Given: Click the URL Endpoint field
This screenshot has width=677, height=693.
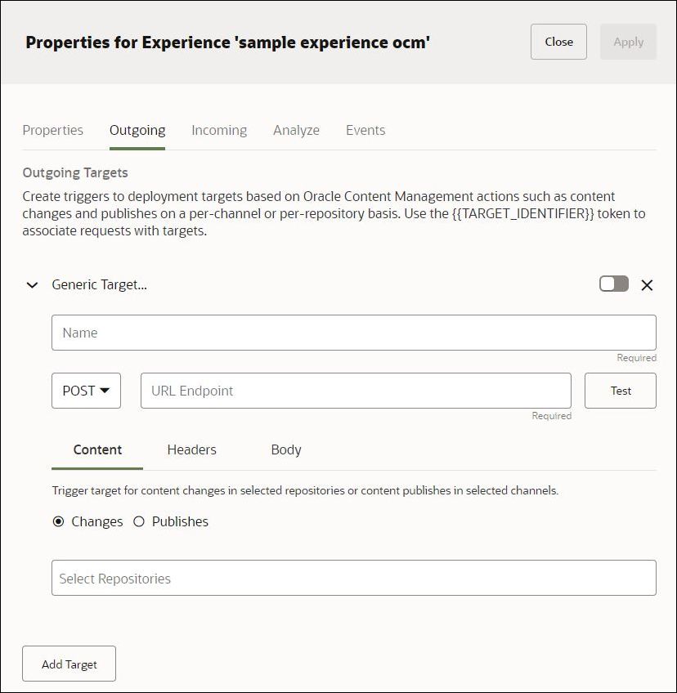Looking at the screenshot, I should [x=355, y=390].
